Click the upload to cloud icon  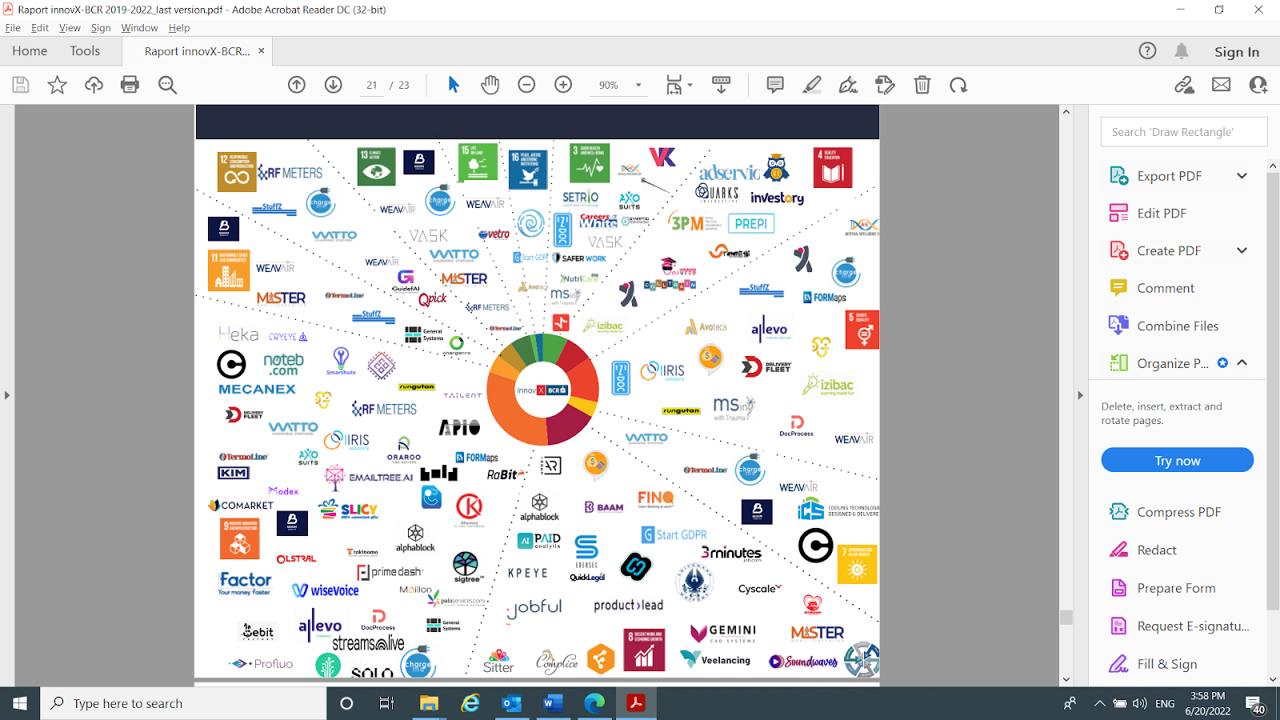(x=94, y=85)
